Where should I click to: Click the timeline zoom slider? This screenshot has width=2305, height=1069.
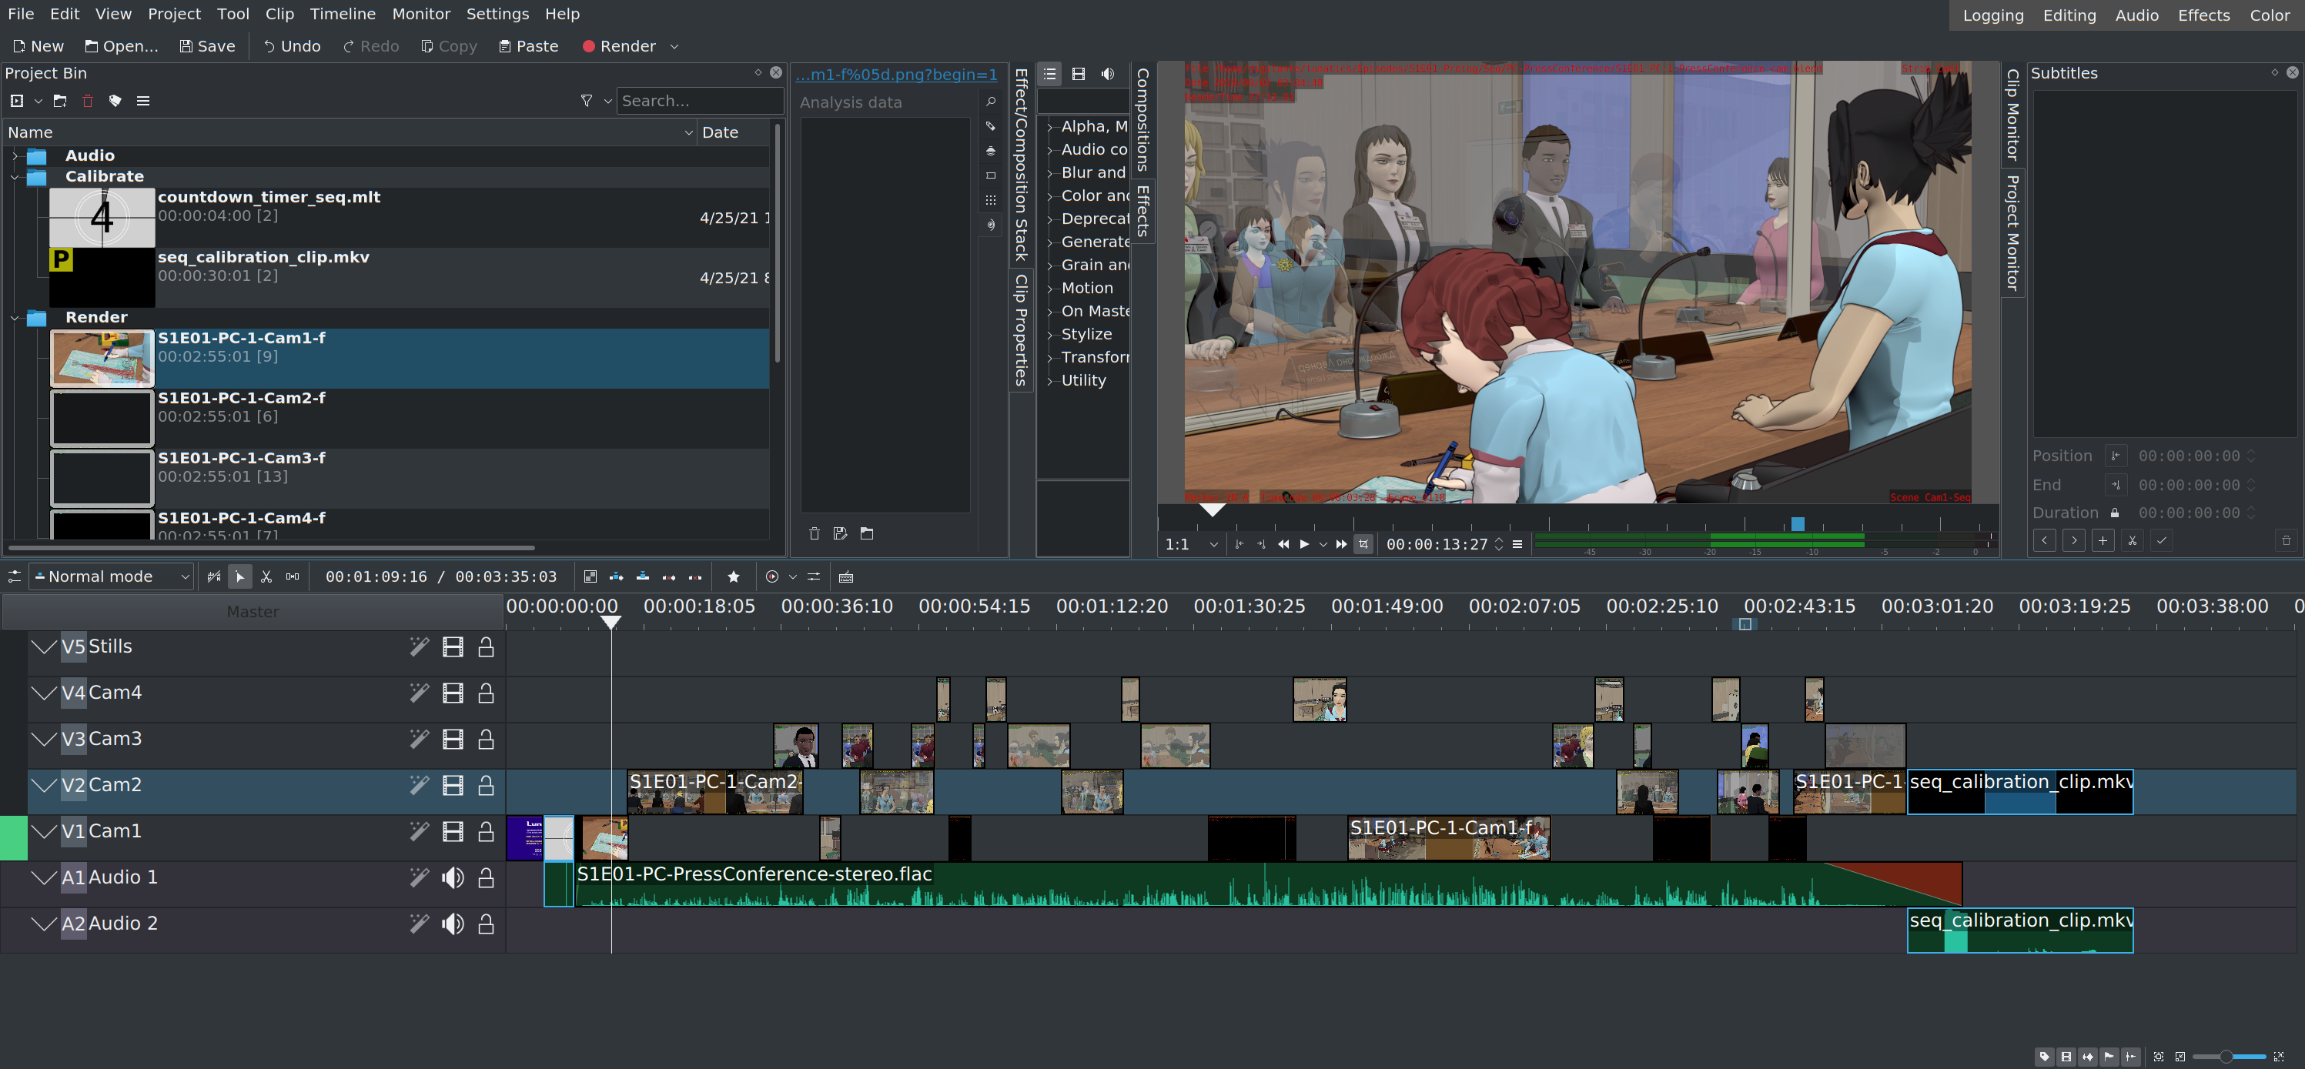[2226, 1057]
